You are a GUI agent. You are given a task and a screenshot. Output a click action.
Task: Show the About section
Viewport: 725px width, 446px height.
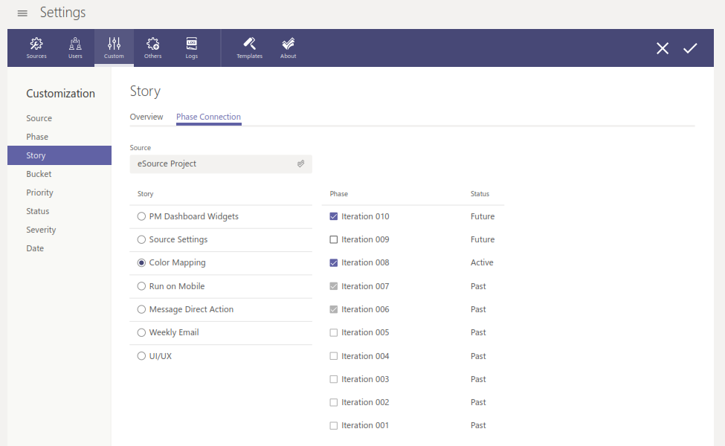tap(288, 48)
